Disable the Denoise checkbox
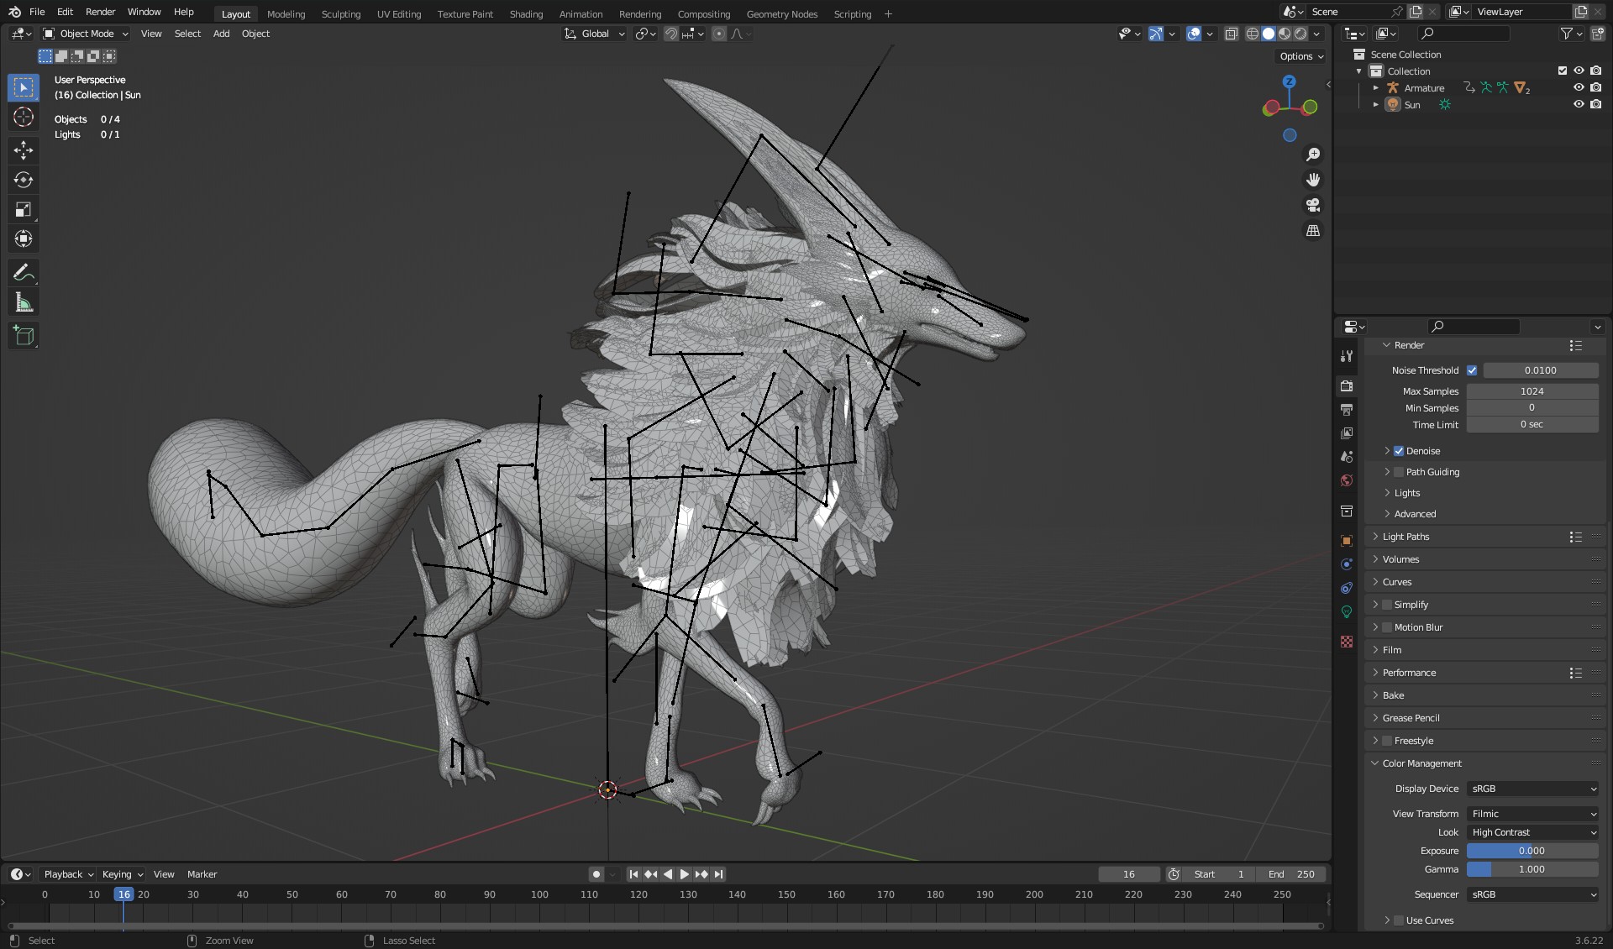The width and height of the screenshot is (1613, 949). tap(1399, 451)
